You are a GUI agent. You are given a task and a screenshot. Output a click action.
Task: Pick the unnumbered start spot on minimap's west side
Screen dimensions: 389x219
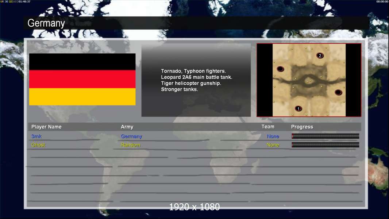point(280,69)
